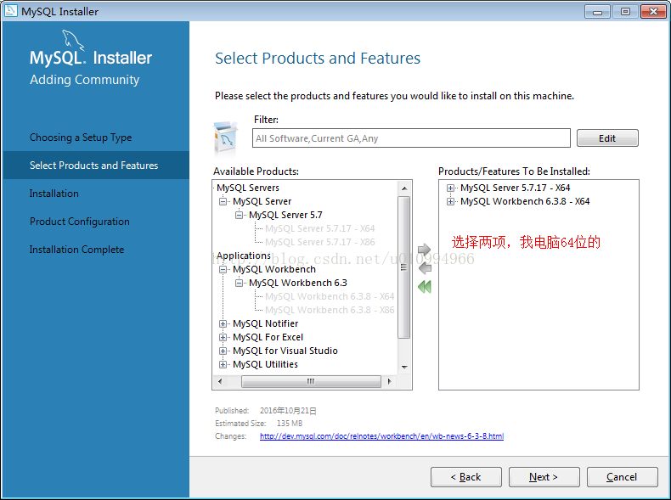Select the Applications category in the tree

tap(244, 256)
